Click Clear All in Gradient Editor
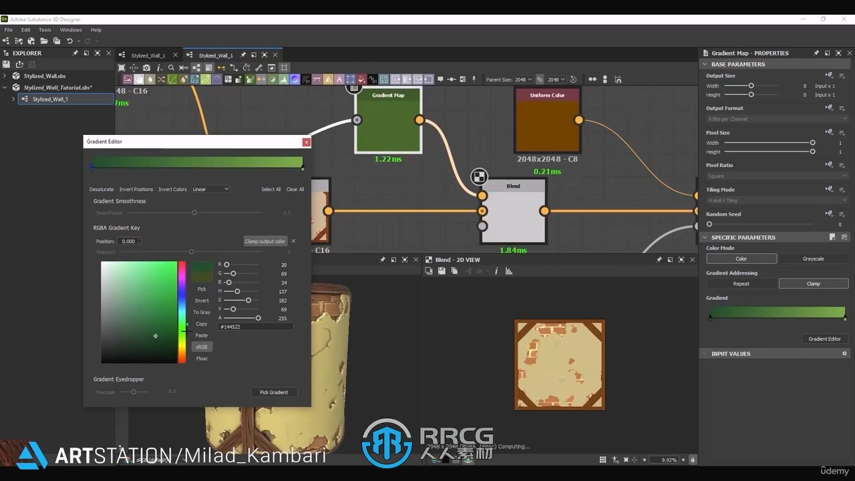 295,189
